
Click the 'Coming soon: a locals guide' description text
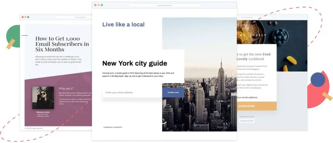(138, 74)
